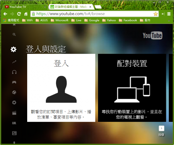Screen dimensions: 174x145
Task: Open the music headphones category
Action: pos(14,72)
